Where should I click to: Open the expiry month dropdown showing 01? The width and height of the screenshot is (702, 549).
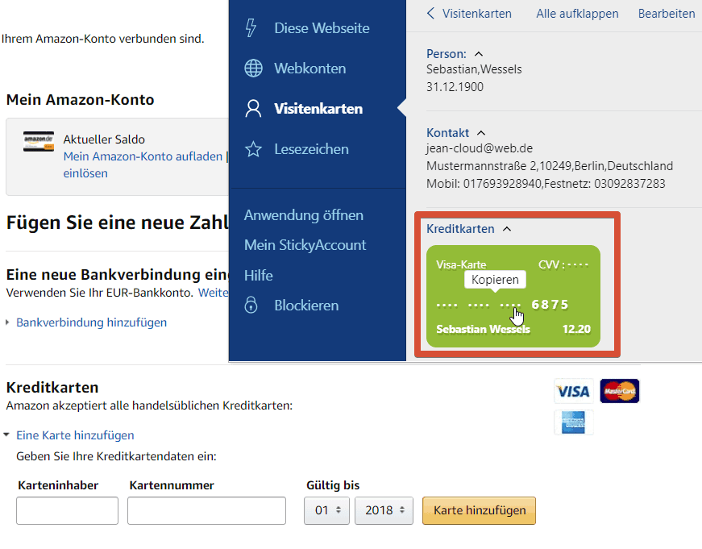pyautogui.click(x=327, y=510)
